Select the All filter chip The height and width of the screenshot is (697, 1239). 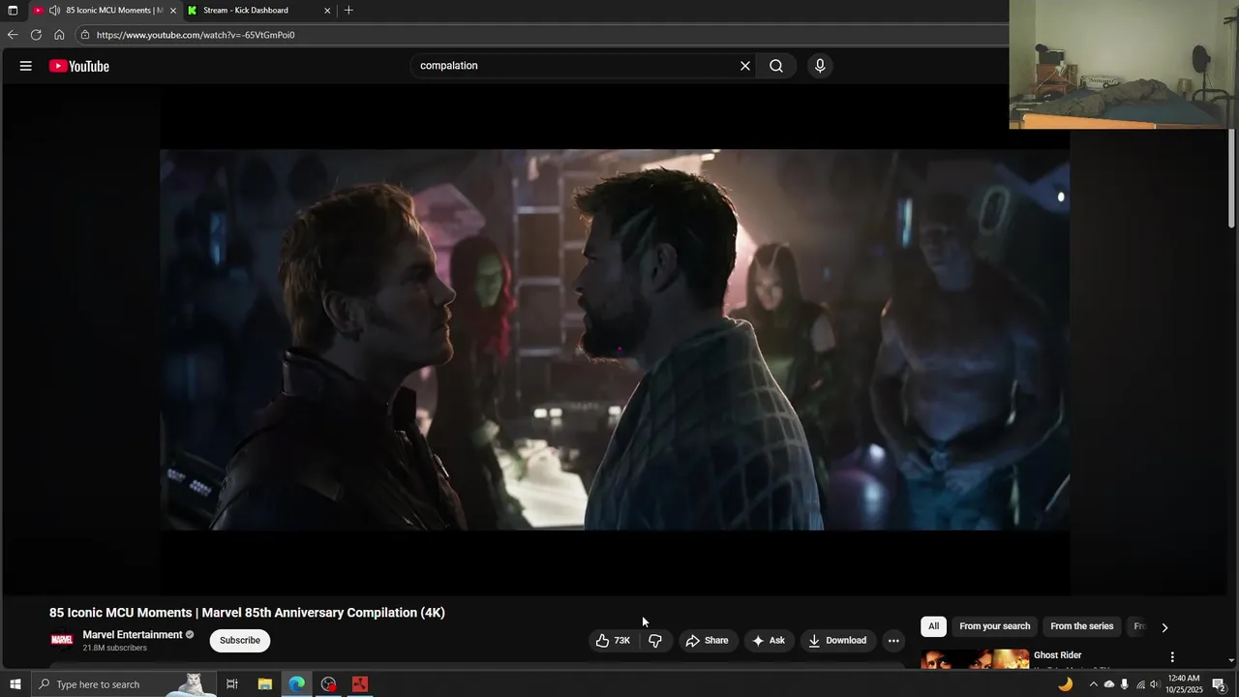click(x=933, y=626)
